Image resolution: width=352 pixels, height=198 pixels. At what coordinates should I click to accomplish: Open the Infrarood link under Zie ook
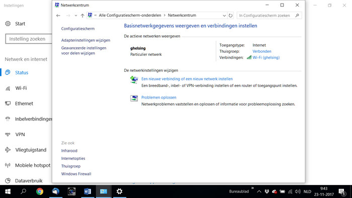[69, 151]
